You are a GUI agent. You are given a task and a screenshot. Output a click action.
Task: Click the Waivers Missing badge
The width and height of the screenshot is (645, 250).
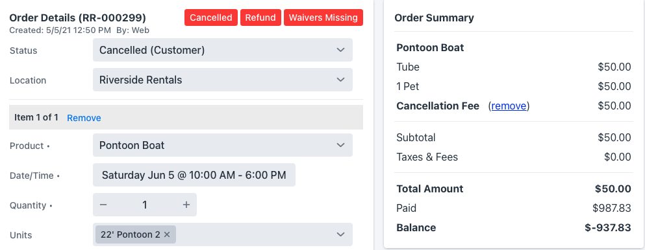coord(323,17)
